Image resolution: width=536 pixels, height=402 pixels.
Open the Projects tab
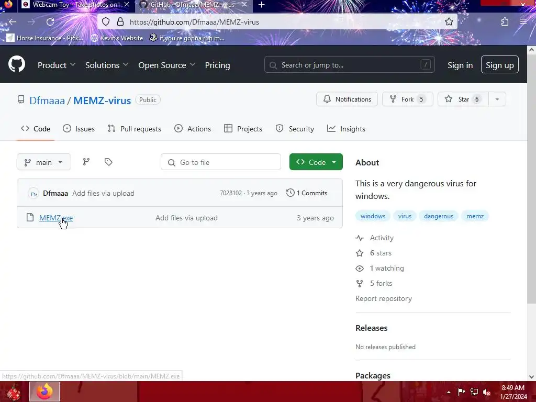tap(243, 129)
